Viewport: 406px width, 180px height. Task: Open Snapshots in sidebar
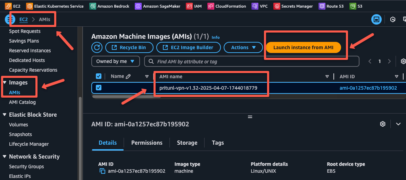[20, 134]
